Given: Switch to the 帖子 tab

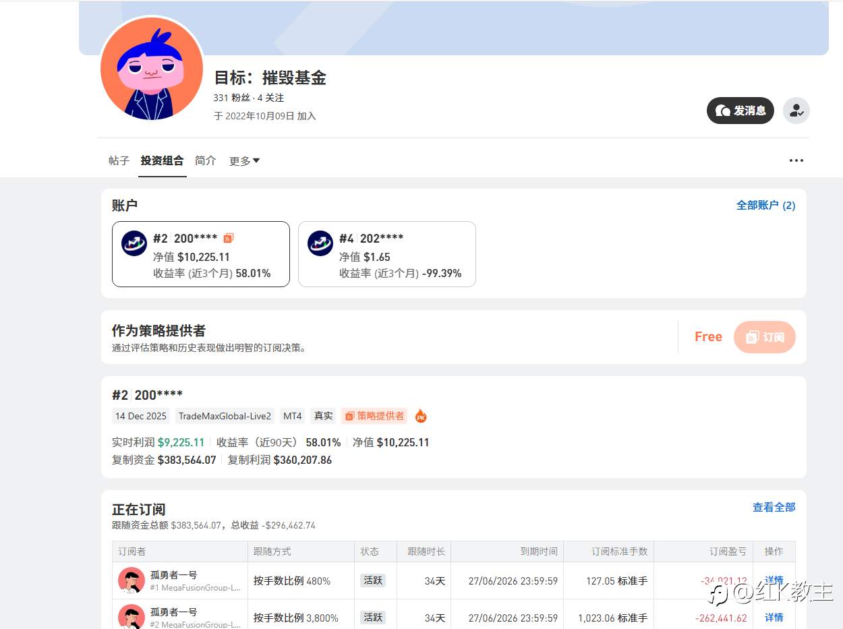Looking at the screenshot, I should [x=119, y=160].
